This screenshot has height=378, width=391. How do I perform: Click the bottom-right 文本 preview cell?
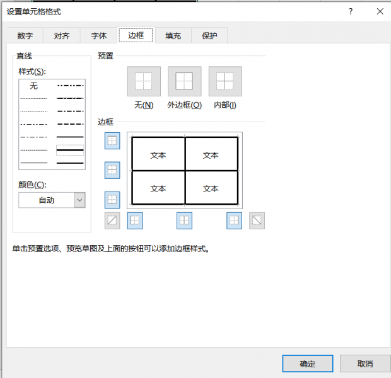click(211, 188)
